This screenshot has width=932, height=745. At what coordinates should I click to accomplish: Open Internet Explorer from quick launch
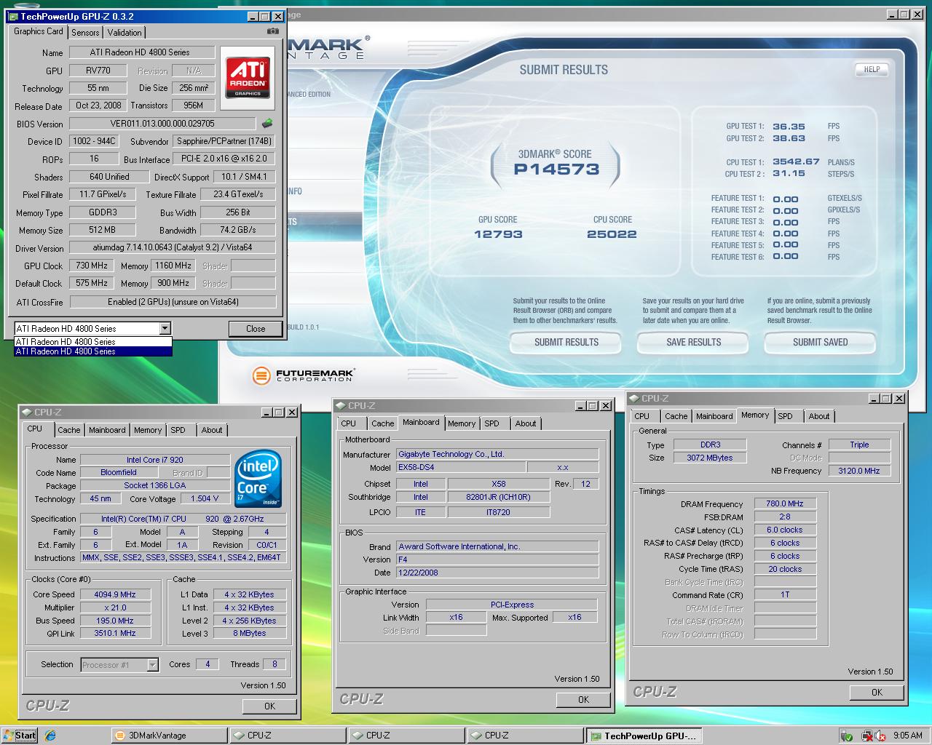click(50, 736)
